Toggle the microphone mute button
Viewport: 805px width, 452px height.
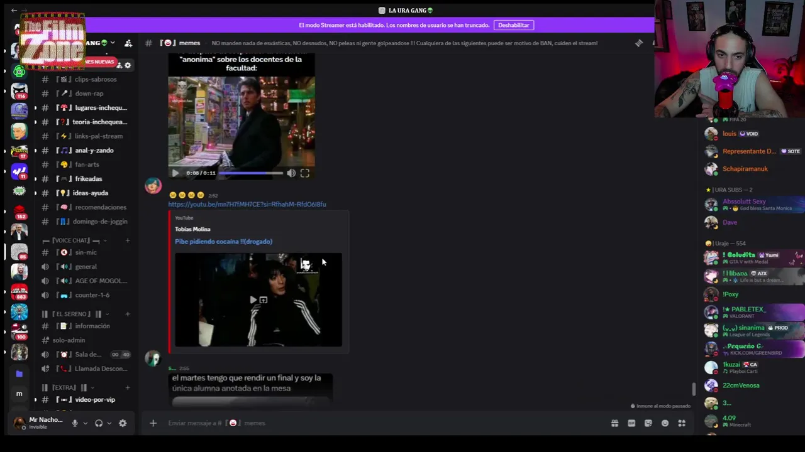pyautogui.click(x=75, y=423)
